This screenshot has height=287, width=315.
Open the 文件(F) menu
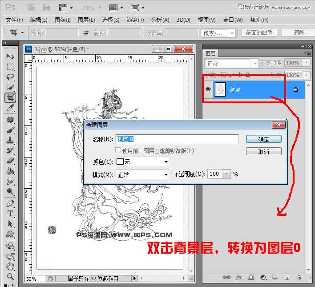[x=14, y=20]
